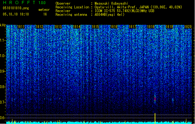Screen dimensions: 195x124
Task: Select the version number 1.0.0
Action: point(42,3)
